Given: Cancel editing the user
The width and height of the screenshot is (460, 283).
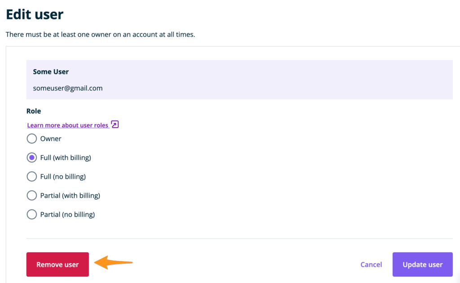Looking at the screenshot, I should [371, 265].
